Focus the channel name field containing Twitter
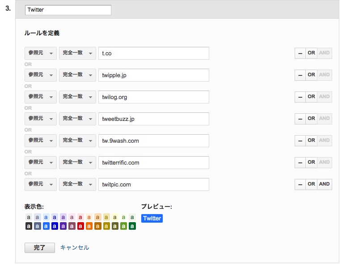Viewport: 342px width, 265px height. [68, 10]
